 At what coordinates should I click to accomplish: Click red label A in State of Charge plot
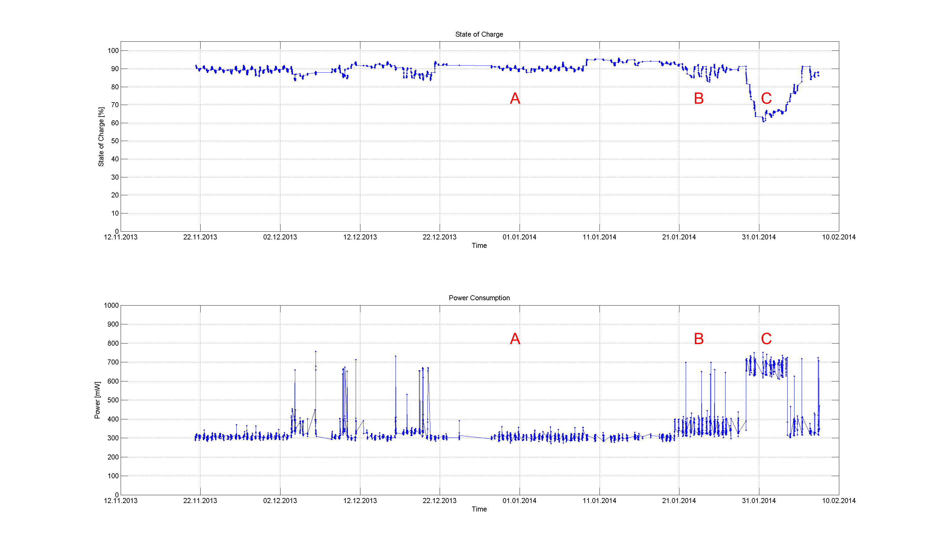pos(515,98)
